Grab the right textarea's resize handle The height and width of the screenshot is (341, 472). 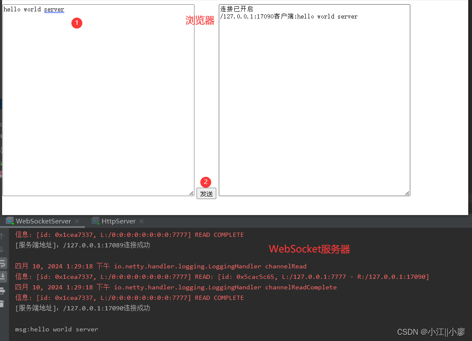tap(407, 193)
